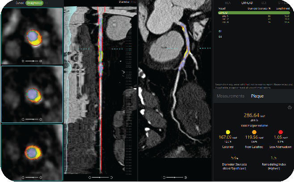Switch graph to Area mode
Viewport: 294px width, 182px height.
point(133,2)
